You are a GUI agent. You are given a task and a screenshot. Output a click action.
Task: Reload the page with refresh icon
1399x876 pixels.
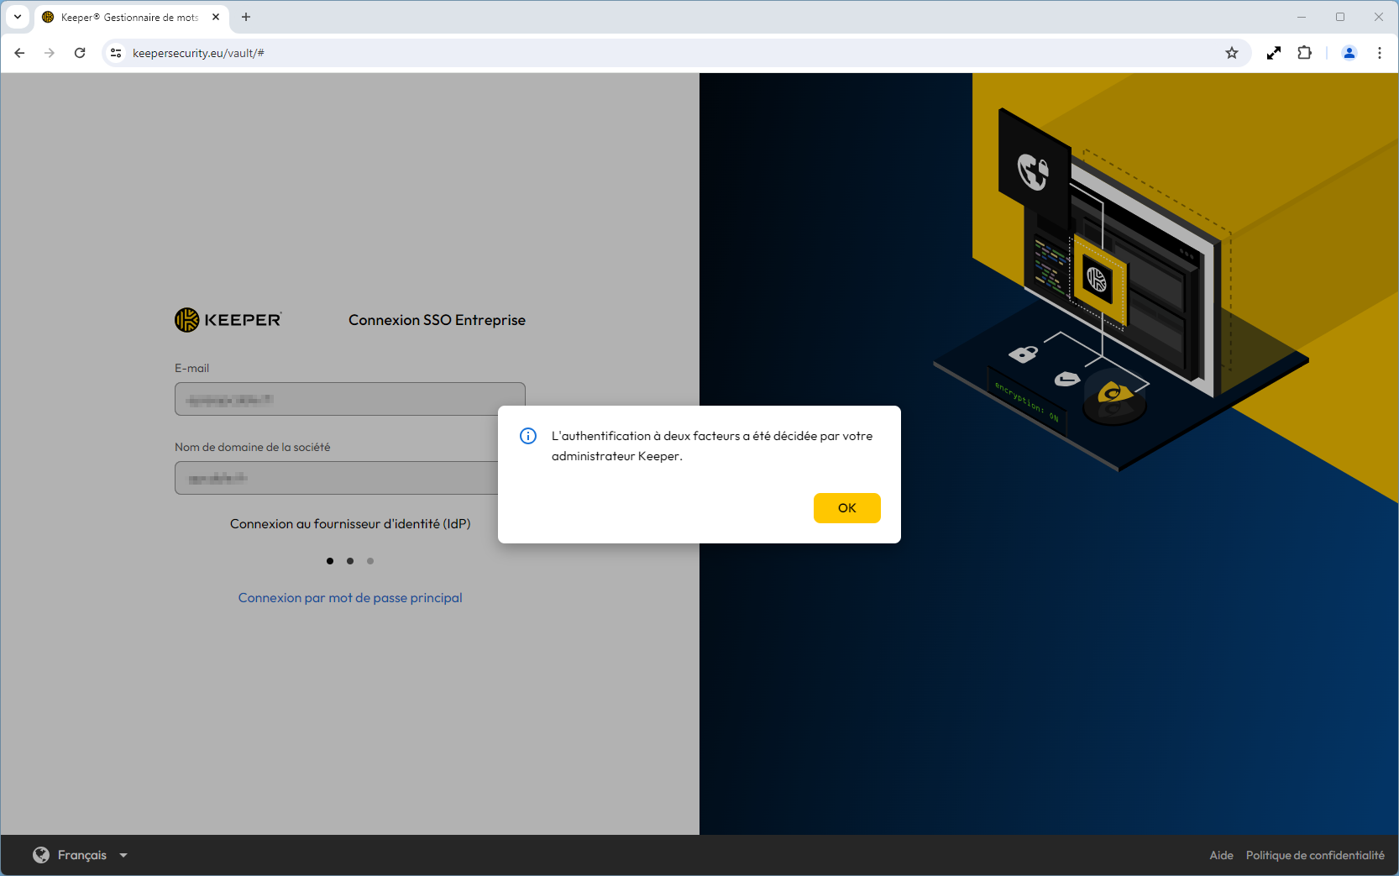(x=80, y=53)
